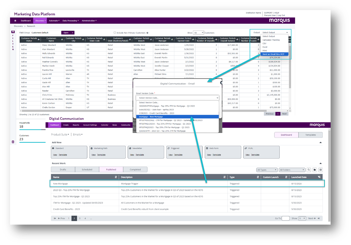Click Next in customers table pagination
Image resolution: width=351 pixels, height=245 pixels.
tap(284, 114)
